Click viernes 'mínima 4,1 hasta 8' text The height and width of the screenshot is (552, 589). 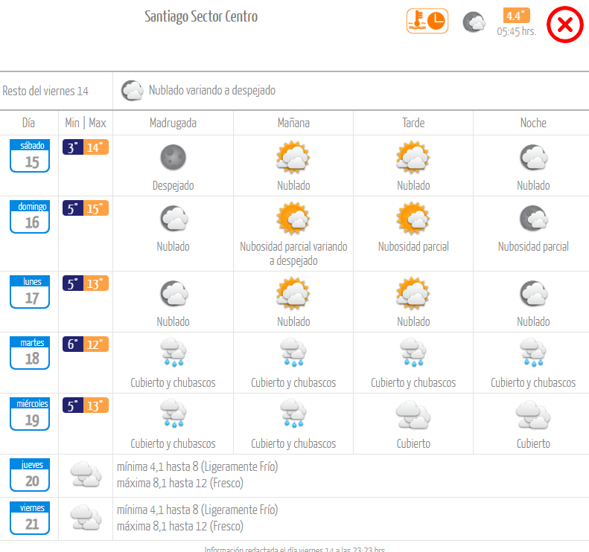click(x=197, y=510)
